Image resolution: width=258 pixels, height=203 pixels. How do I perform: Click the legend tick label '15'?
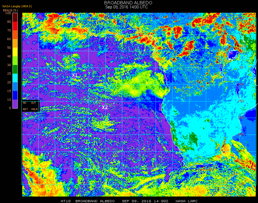click(x=9, y=91)
